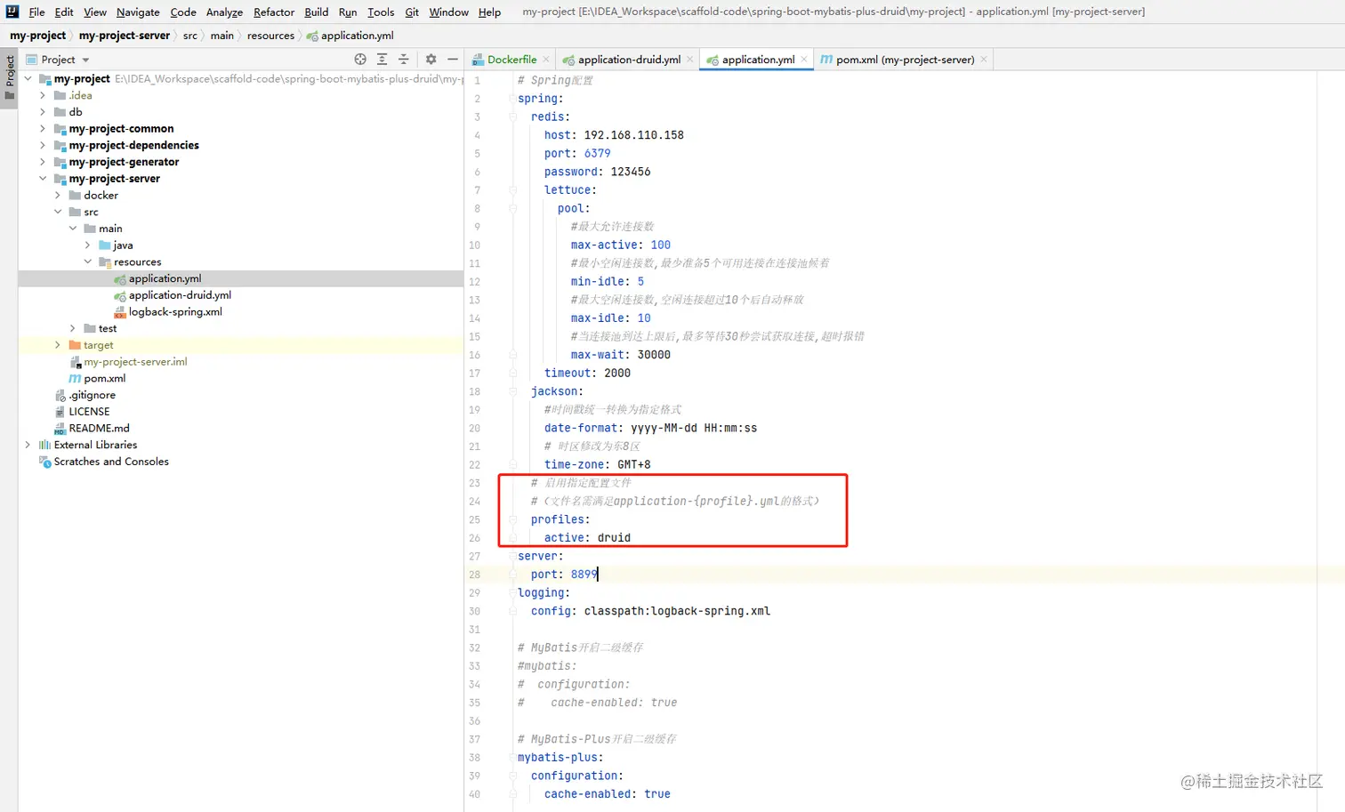Switch to the Dockerfile tab
Screen dimensions: 1345x812
tap(511, 60)
